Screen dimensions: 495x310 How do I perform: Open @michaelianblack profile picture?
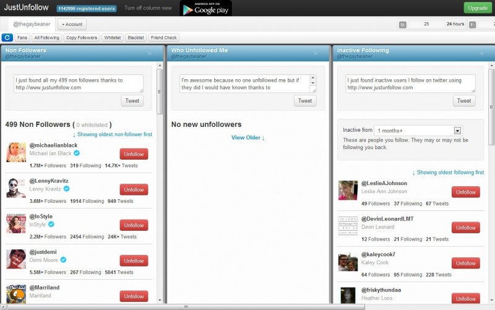click(16, 152)
